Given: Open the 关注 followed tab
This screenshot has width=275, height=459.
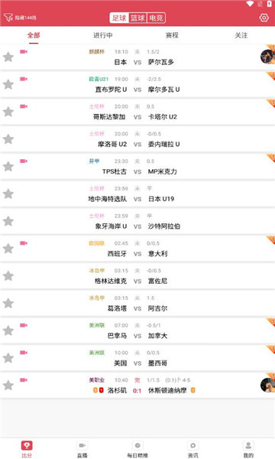Looking at the screenshot, I should [241, 35].
